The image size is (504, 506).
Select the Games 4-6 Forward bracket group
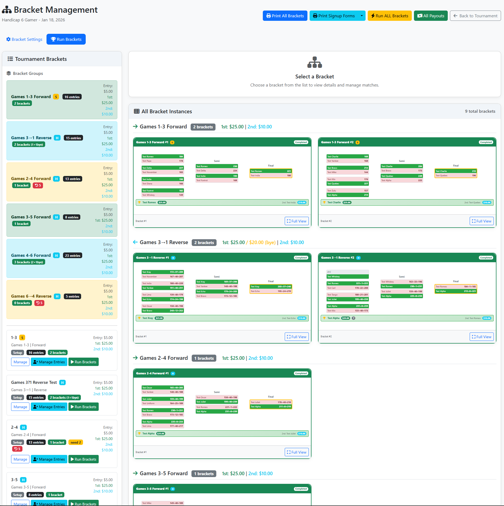pos(62,258)
